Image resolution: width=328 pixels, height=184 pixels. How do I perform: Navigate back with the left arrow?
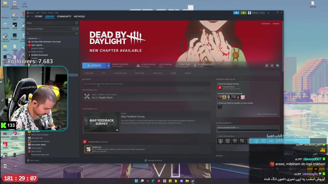28,16
